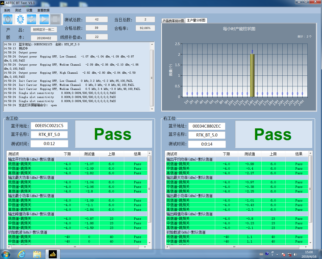The width and height of the screenshot is (322, 259).
Task: Click left station test time 0:0:12
Action: point(49,144)
